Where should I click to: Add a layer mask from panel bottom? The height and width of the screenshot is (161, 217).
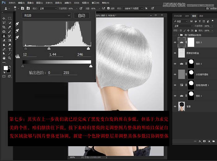tap(204, 141)
